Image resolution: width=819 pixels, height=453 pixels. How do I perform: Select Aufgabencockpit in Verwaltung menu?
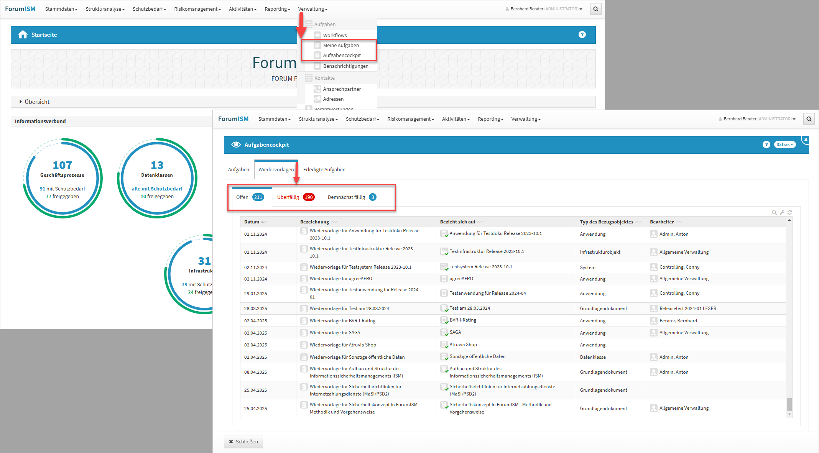(x=342, y=56)
